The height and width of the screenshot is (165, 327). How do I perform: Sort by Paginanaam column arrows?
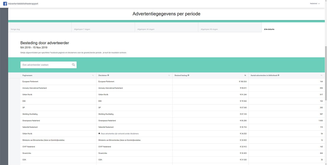coord(93,75)
